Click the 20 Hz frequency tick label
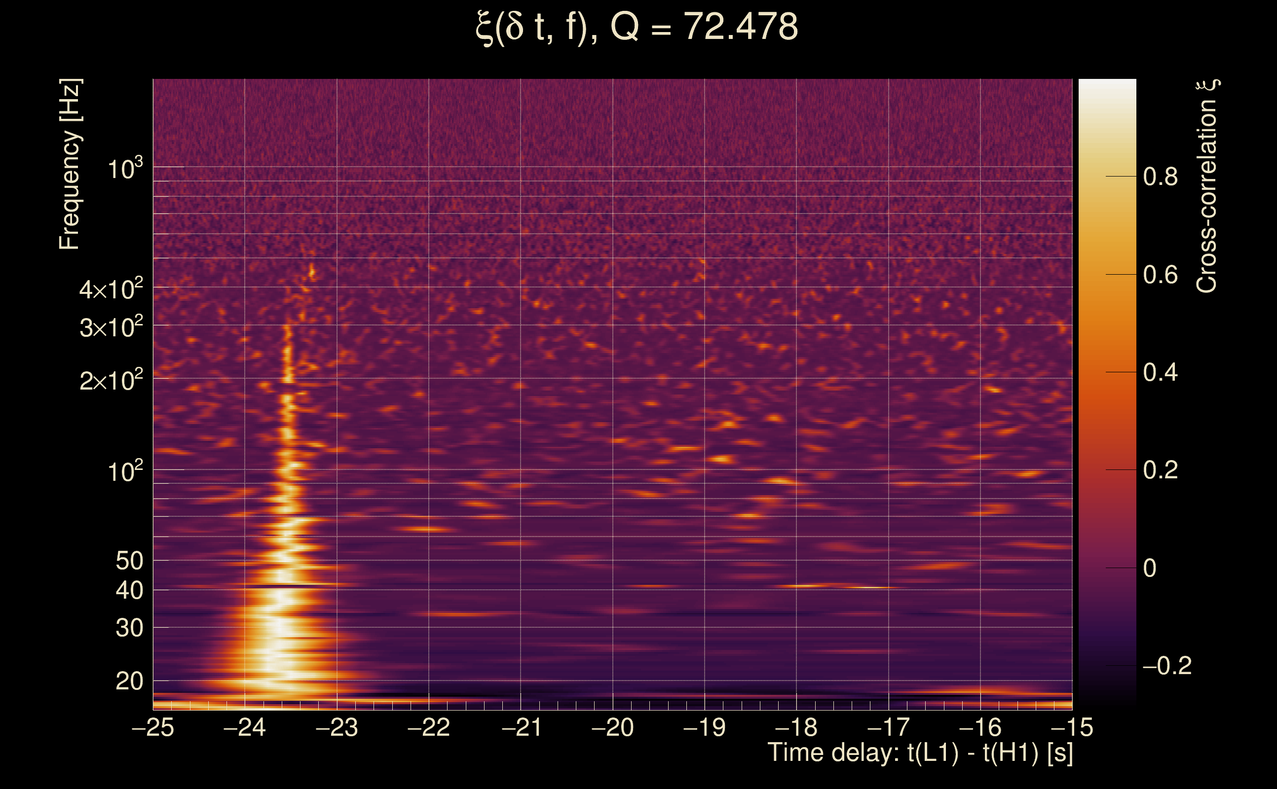 click(129, 681)
